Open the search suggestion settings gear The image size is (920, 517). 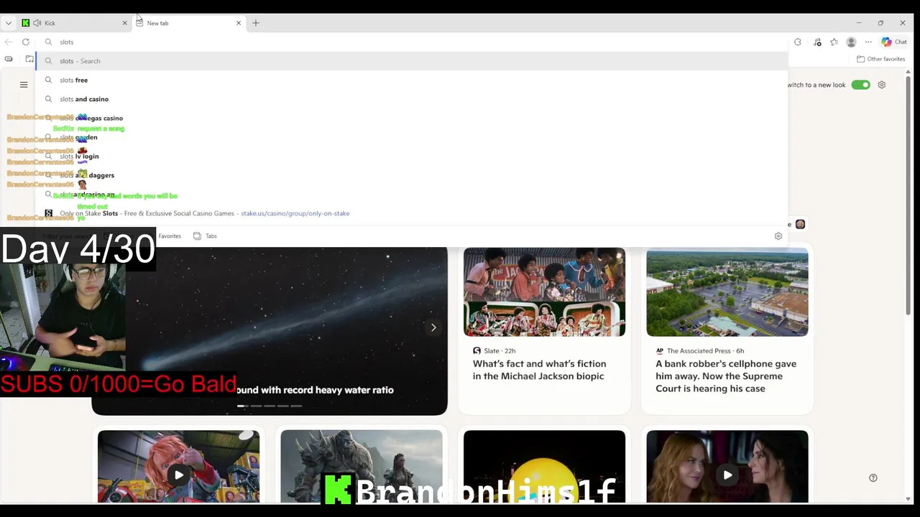778,236
